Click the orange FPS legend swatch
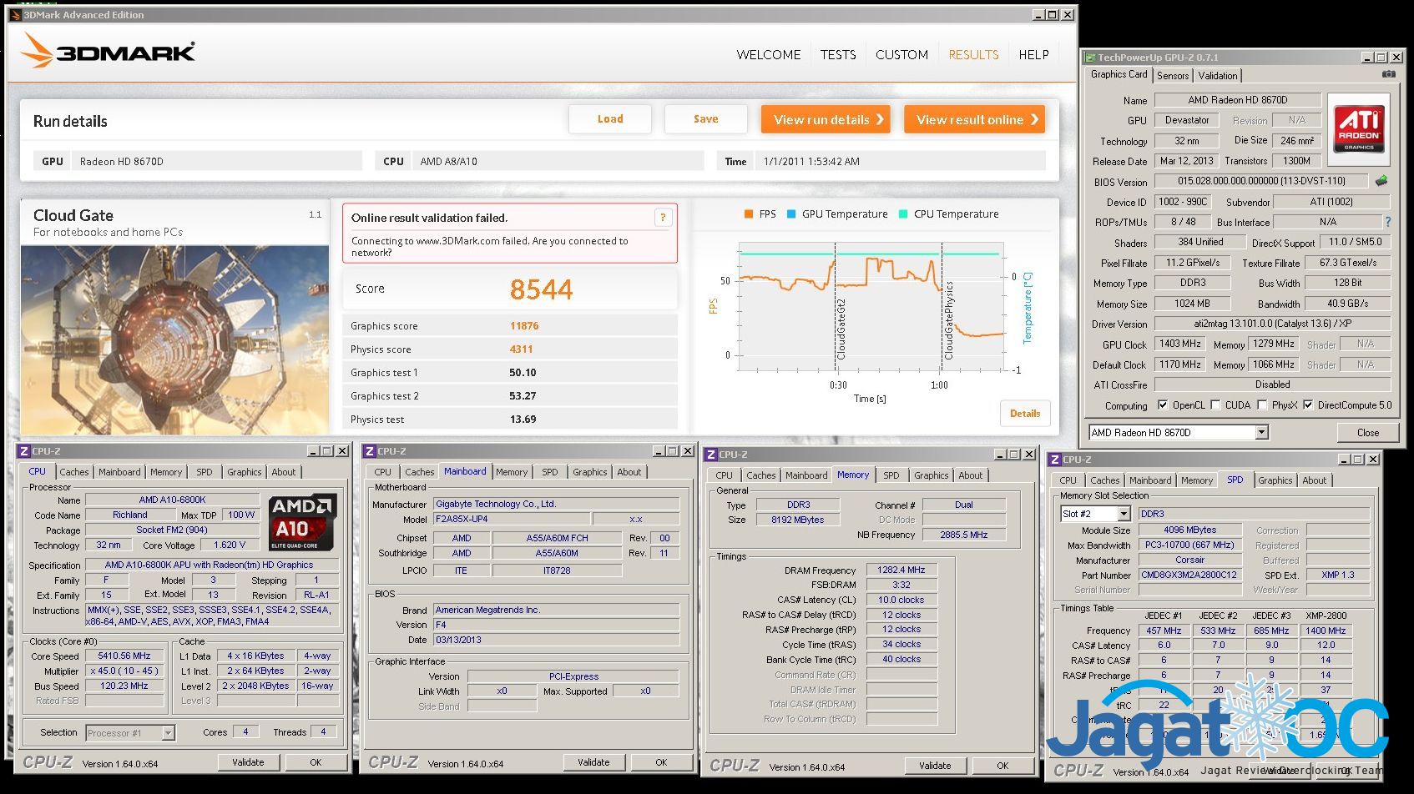 (x=748, y=214)
